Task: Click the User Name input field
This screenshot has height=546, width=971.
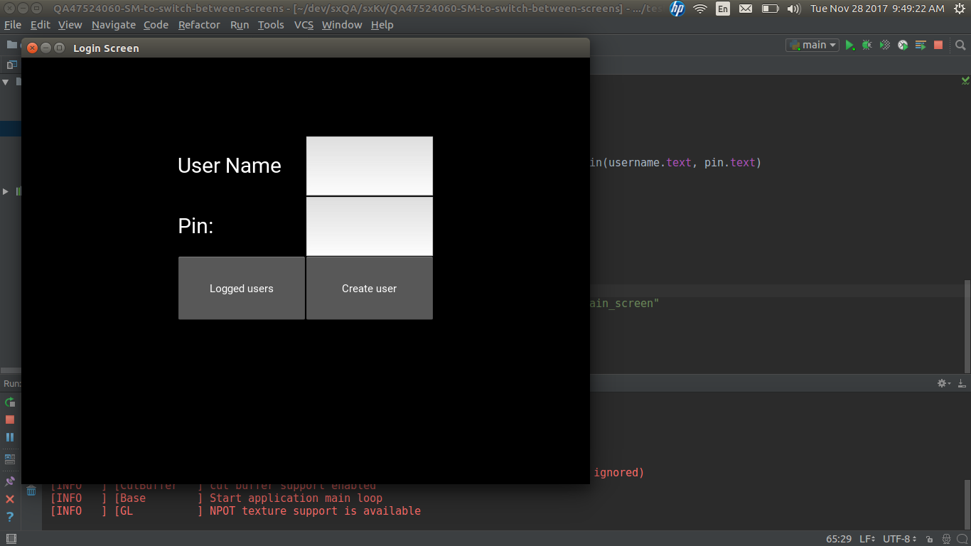Action: [x=369, y=166]
